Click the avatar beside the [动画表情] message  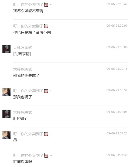[6, 49]
